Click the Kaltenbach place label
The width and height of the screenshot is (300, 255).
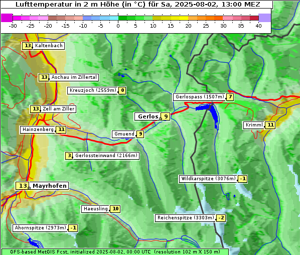[x=49, y=46]
